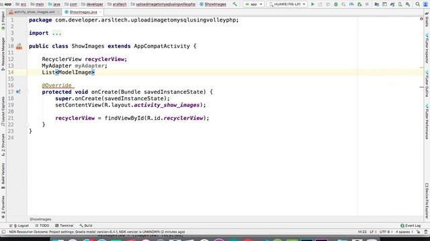The width and height of the screenshot is (430, 241).
Task: Close the ShowImages.java tab
Action: tap(100, 12)
